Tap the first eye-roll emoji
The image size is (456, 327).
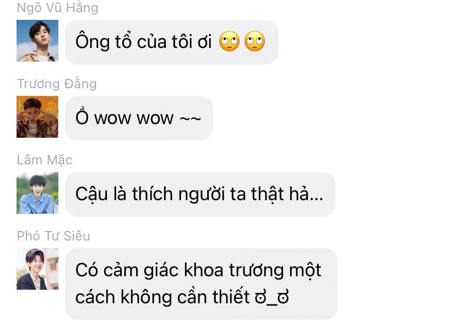click(x=229, y=41)
